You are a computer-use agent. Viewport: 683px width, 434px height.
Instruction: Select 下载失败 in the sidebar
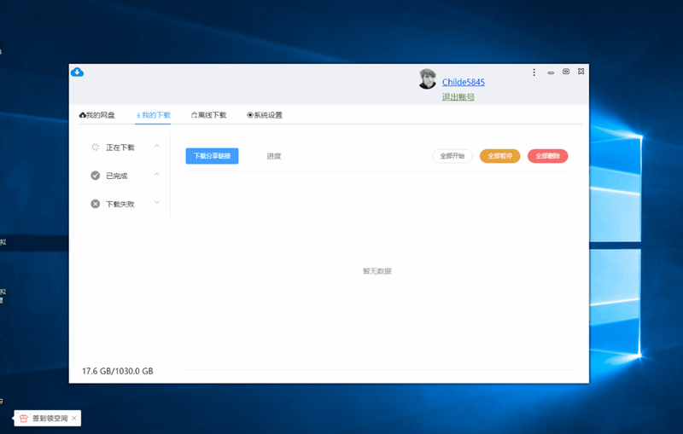(120, 204)
